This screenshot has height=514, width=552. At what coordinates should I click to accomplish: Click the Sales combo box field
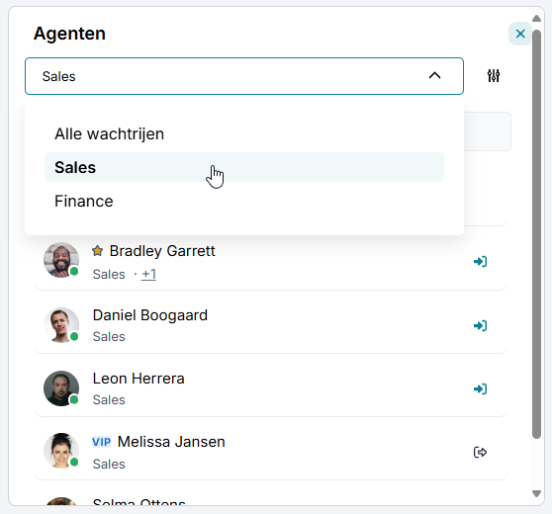tap(244, 76)
